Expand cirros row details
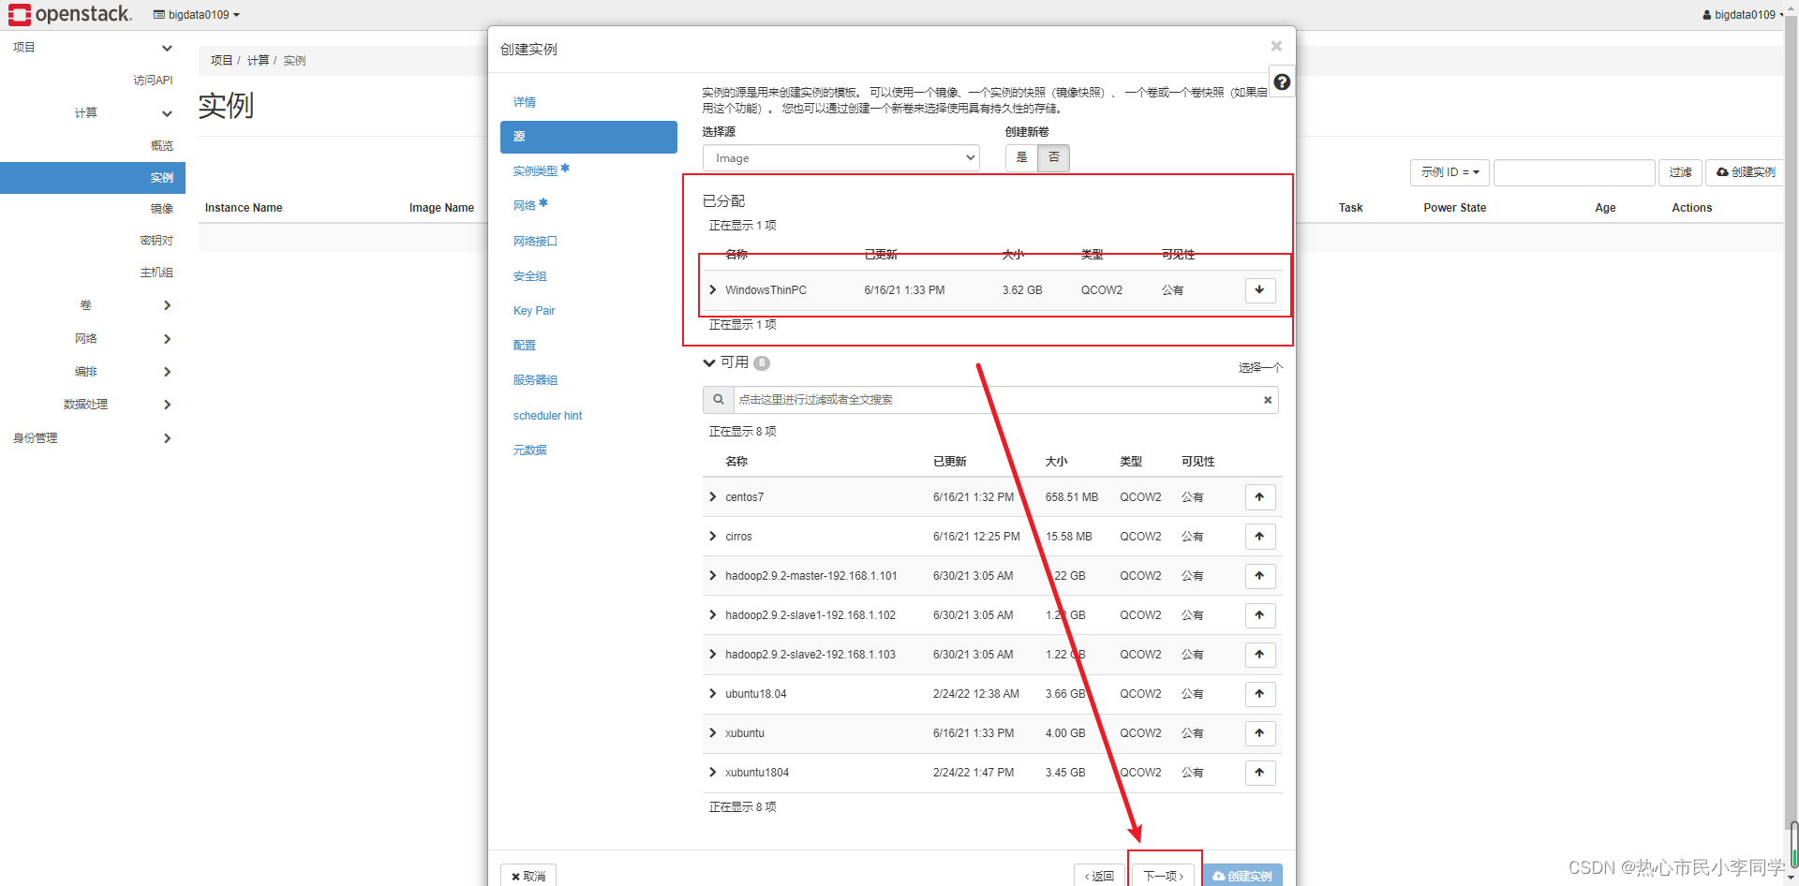1799x886 pixels. point(713,537)
